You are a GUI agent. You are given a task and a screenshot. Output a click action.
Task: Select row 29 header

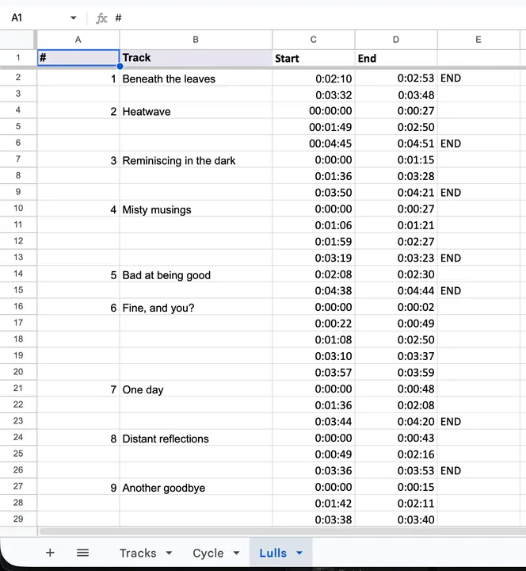click(18, 519)
